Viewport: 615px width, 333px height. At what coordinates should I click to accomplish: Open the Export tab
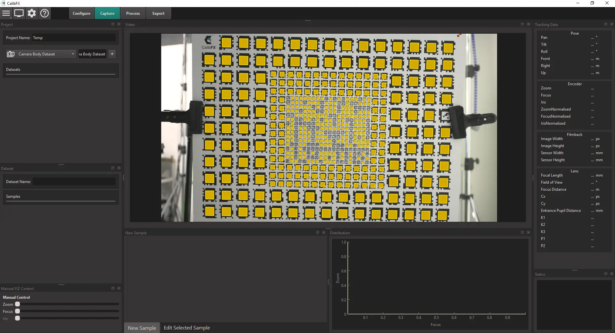[158, 13]
